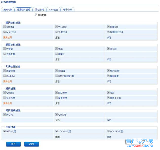
Task: Open the 网址分类 tab
Action: point(39,9)
